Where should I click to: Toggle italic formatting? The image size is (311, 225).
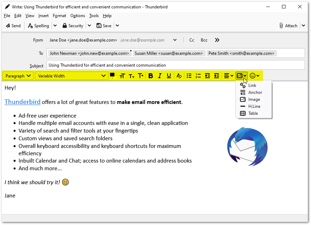pyautogui.click(x=160, y=76)
